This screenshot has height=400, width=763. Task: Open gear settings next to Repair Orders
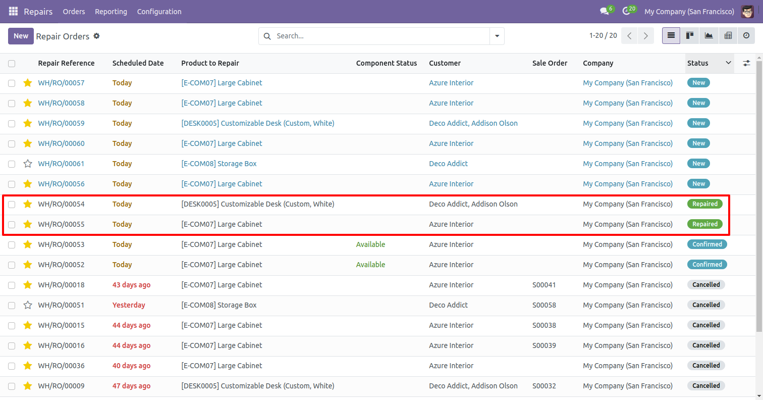[x=97, y=36]
